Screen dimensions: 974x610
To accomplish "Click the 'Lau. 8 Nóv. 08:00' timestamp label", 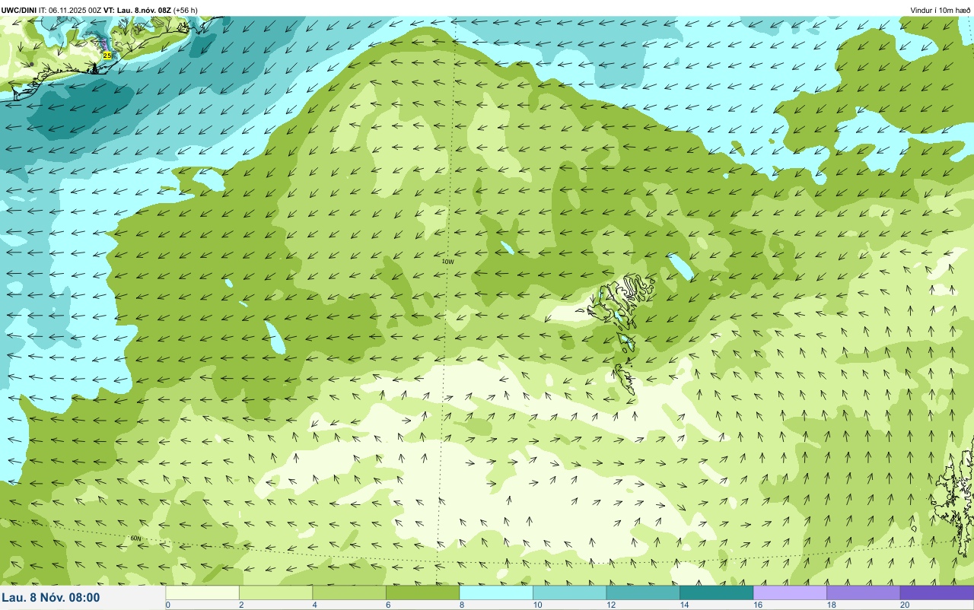I will 51,597.
